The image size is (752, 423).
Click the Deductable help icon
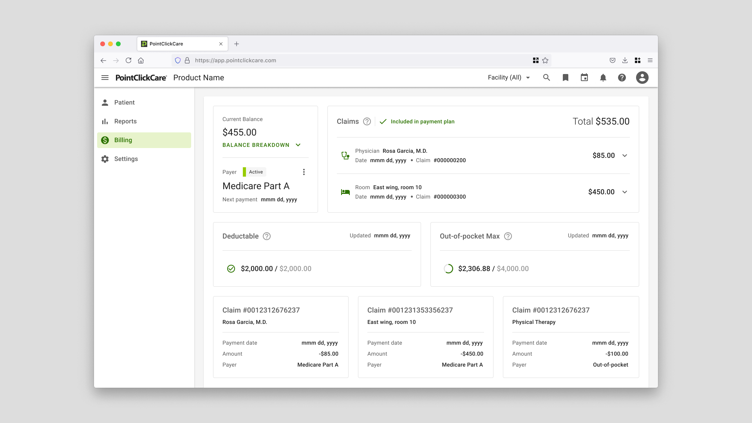coord(266,236)
